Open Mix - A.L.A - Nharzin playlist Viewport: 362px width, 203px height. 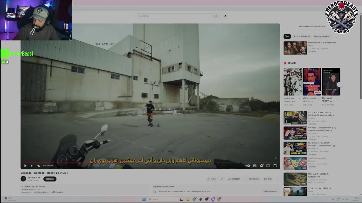tap(295, 179)
